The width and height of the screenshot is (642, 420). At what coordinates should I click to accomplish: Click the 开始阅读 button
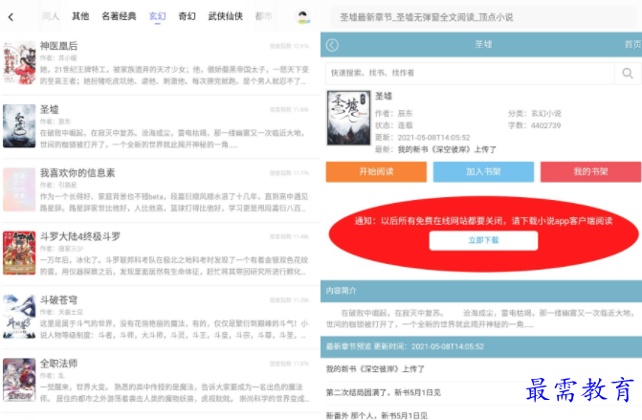(x=376, y=171)
